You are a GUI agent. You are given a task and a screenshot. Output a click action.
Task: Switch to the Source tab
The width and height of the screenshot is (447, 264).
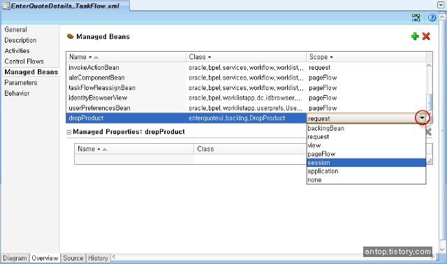[73, 258]
